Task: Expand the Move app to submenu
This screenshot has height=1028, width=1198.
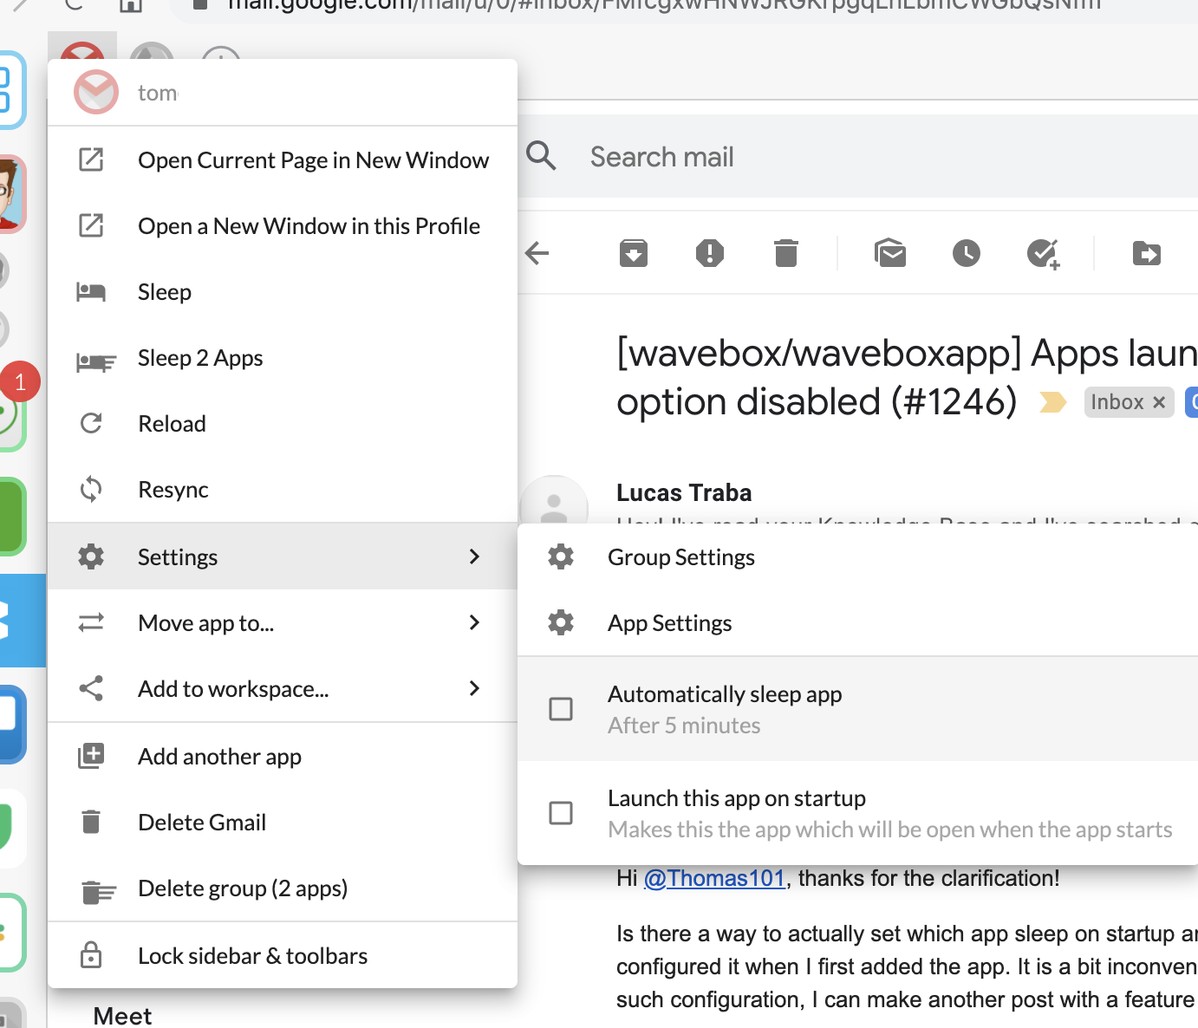Action: 283,622
